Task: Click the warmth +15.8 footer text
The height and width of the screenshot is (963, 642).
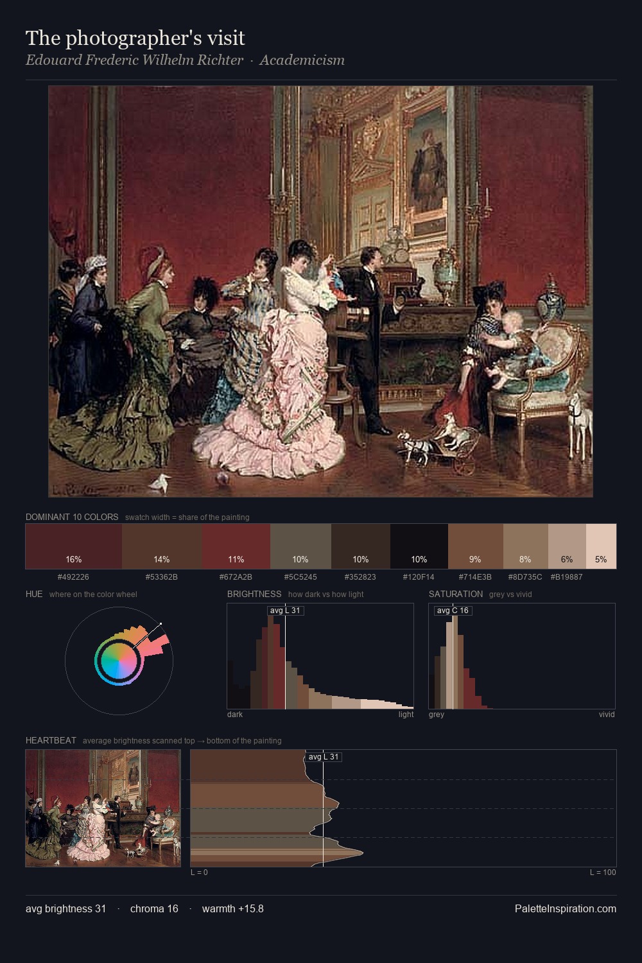Action: click(x=233, y=909)
